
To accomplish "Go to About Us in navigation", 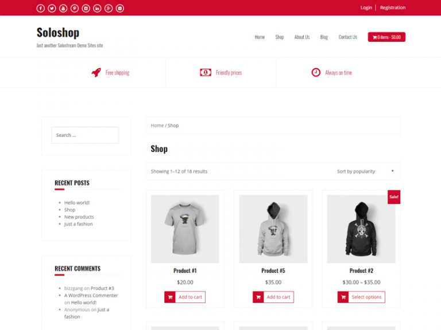I will [302, 37].
